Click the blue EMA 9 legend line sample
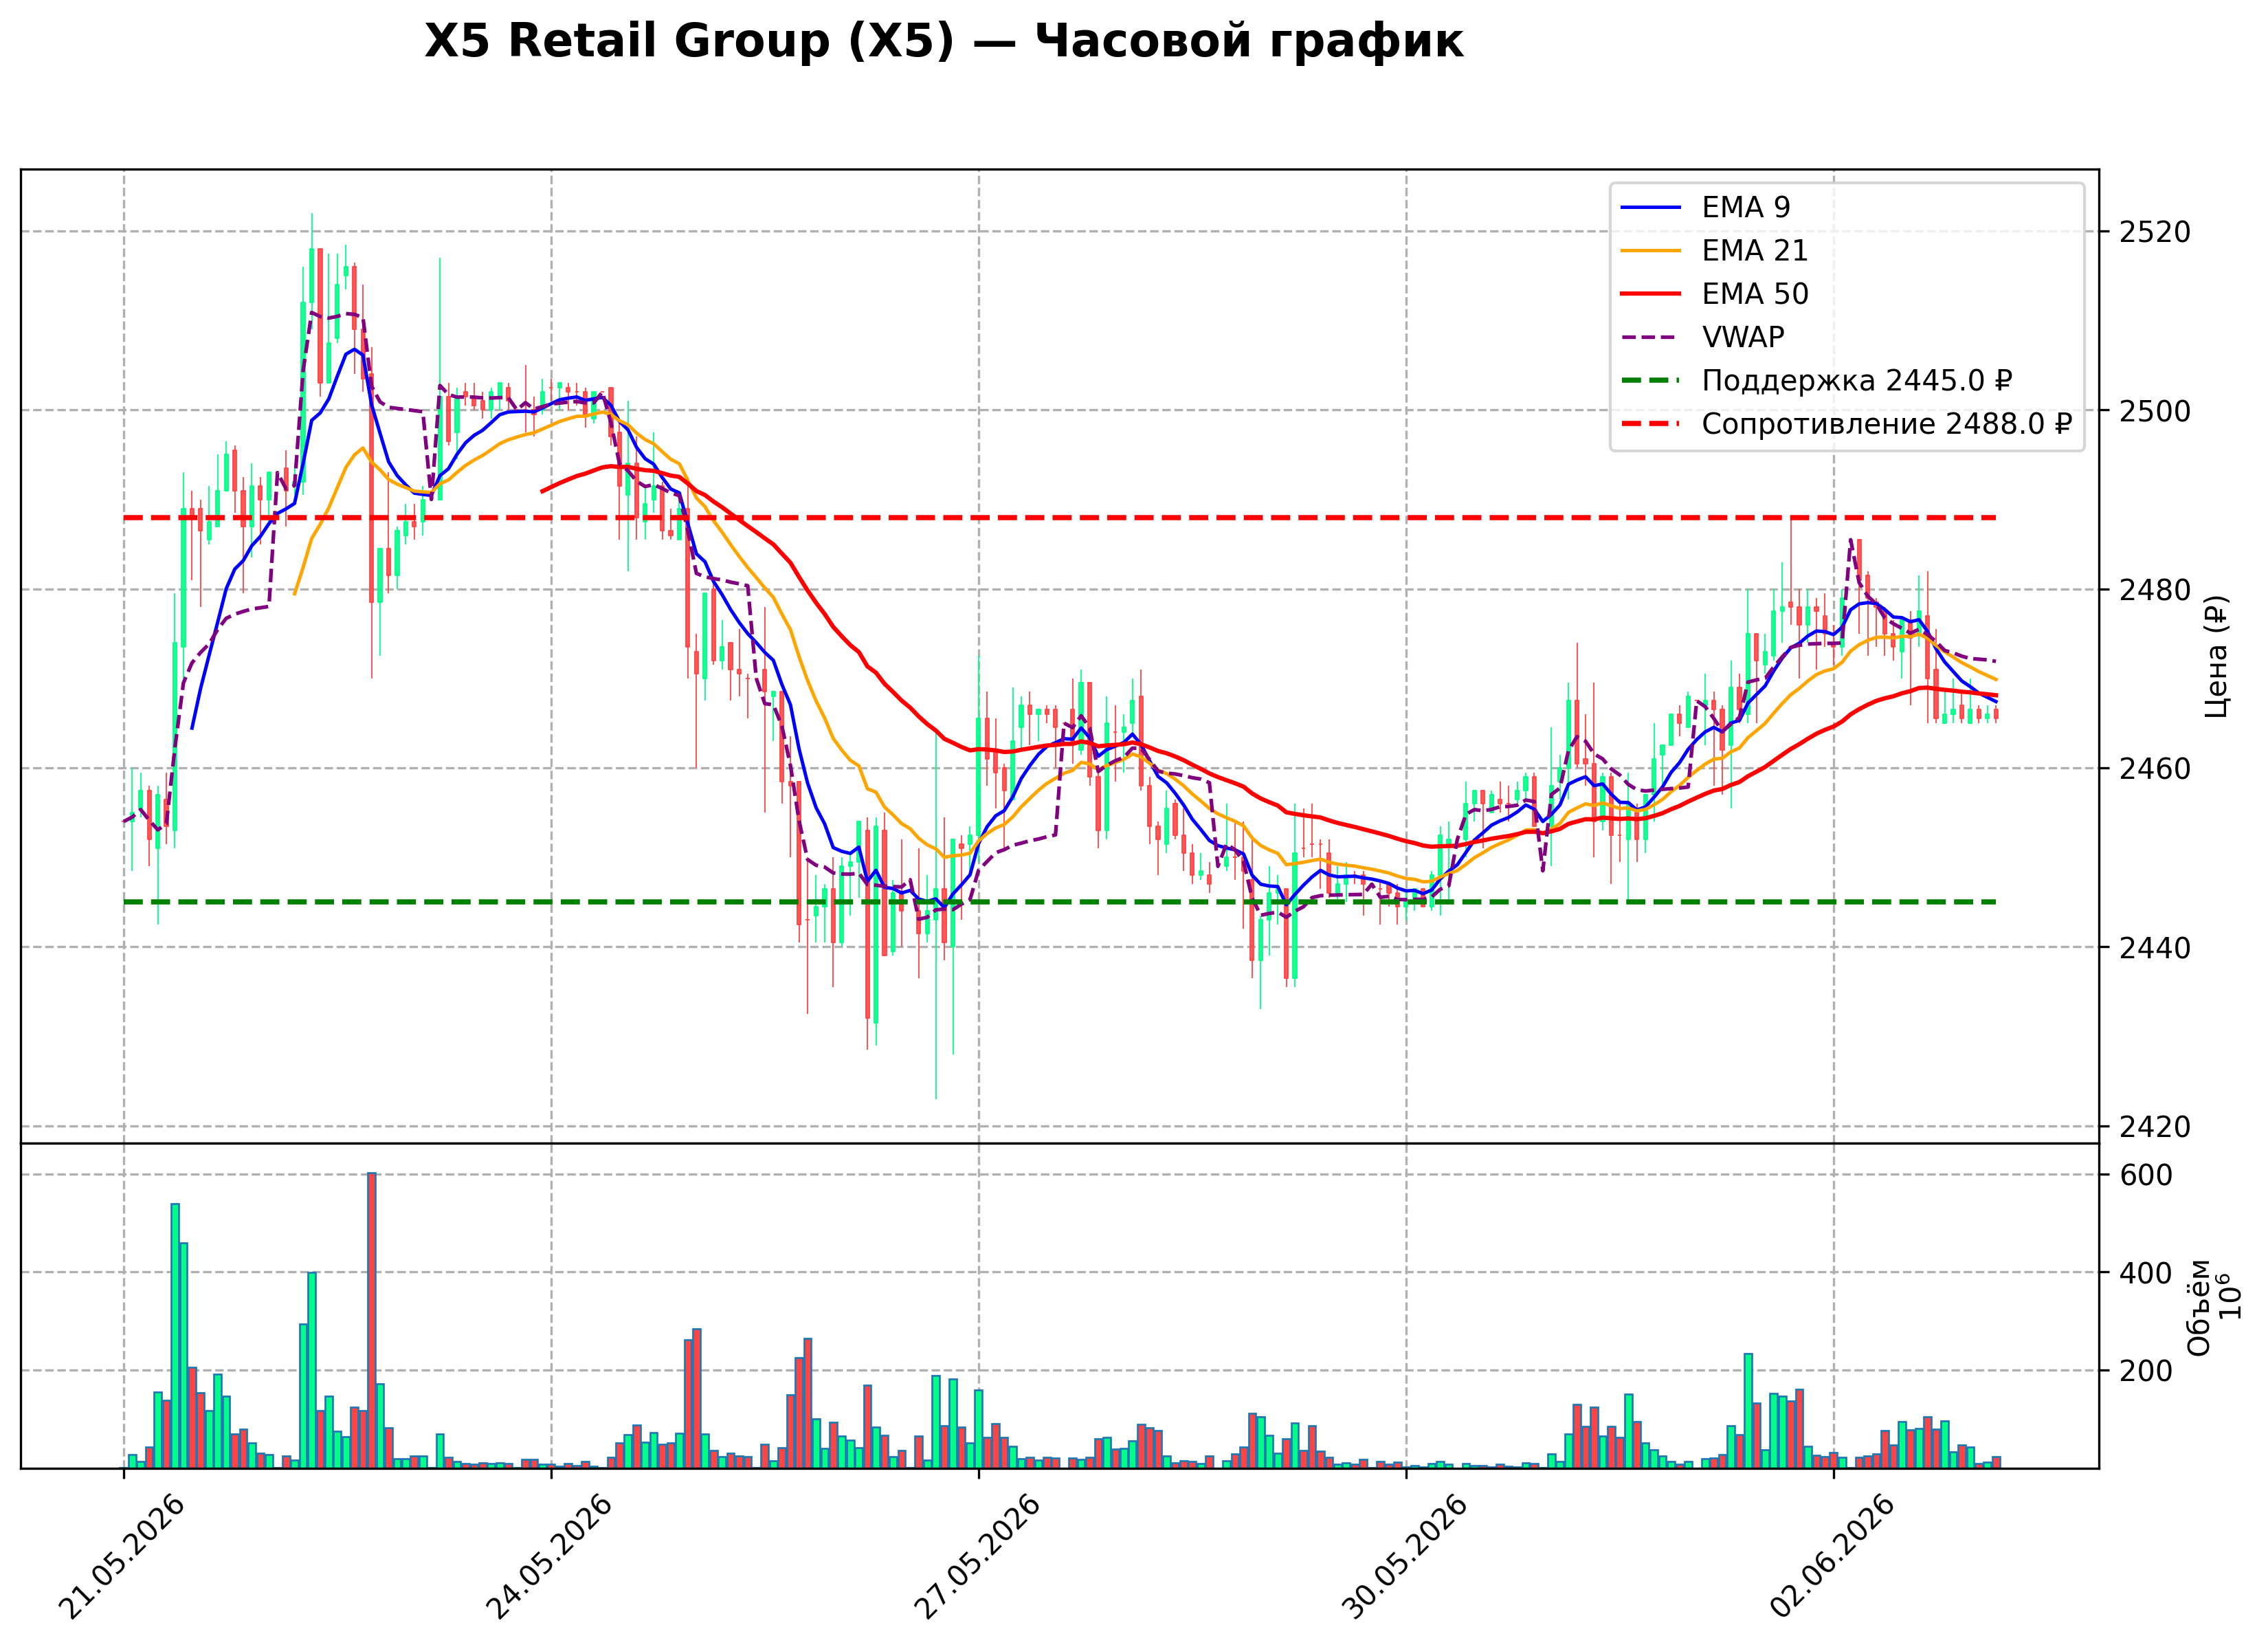The width and height of the screenshot is (2268, 1645). (1650, 207)
